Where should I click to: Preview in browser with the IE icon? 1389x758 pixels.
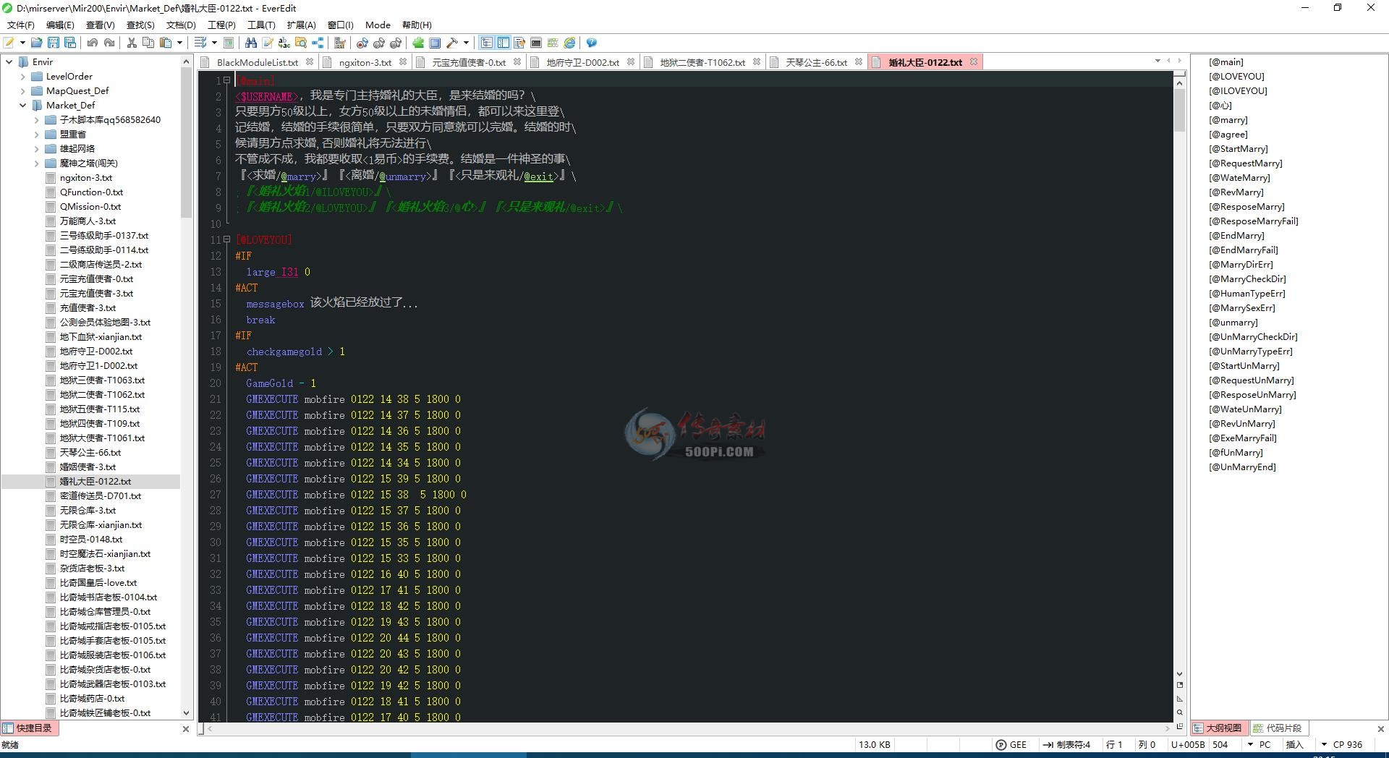(x=570, y=43)
